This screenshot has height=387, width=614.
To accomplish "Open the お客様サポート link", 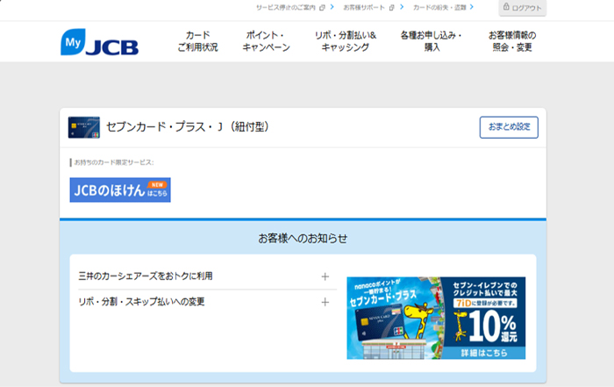I will pos(368,7).
